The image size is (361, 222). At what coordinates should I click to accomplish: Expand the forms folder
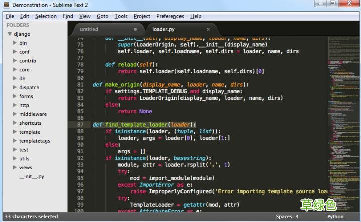pos(15,96)
